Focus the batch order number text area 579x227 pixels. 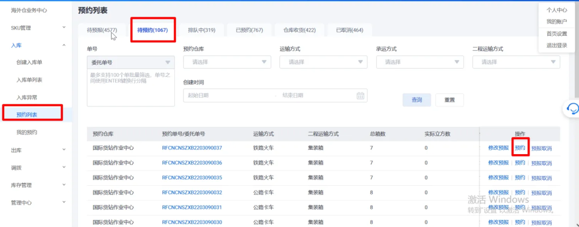point(131,87)
